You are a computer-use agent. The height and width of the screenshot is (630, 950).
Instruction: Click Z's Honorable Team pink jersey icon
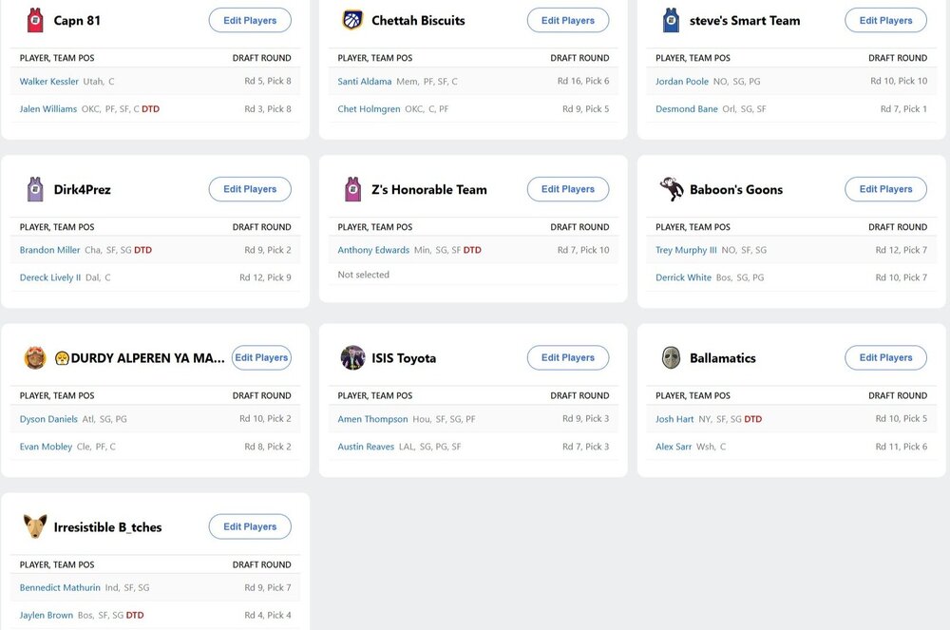point(352,189)
